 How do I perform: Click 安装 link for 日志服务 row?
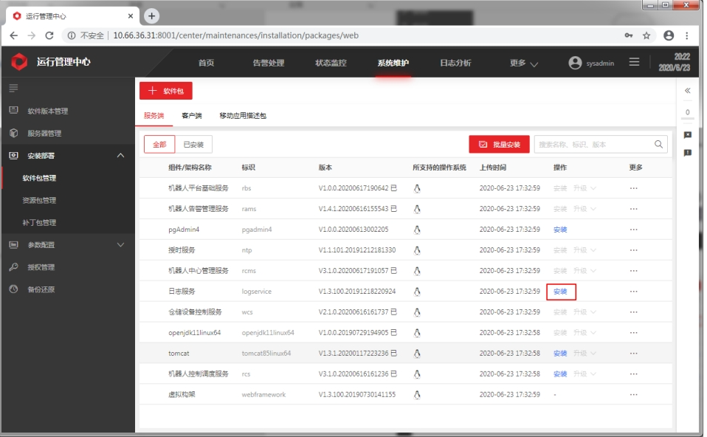560,292
